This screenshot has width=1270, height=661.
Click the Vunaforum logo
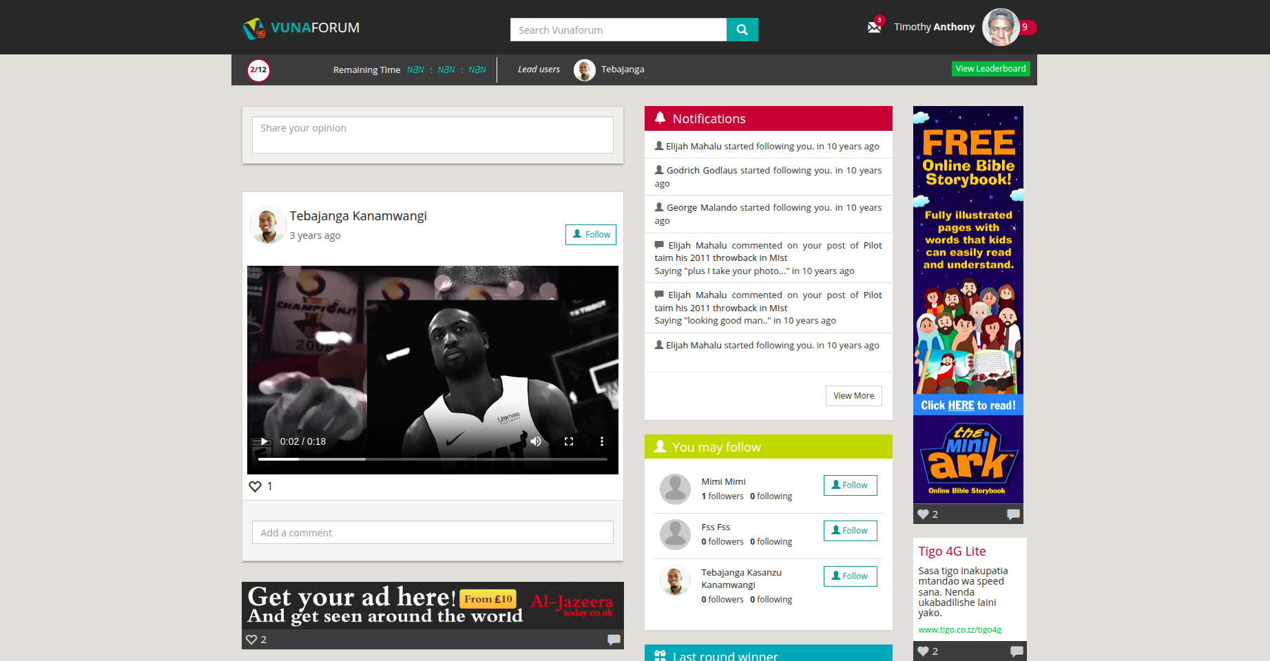pyautogui.click(x=301, y=28)
